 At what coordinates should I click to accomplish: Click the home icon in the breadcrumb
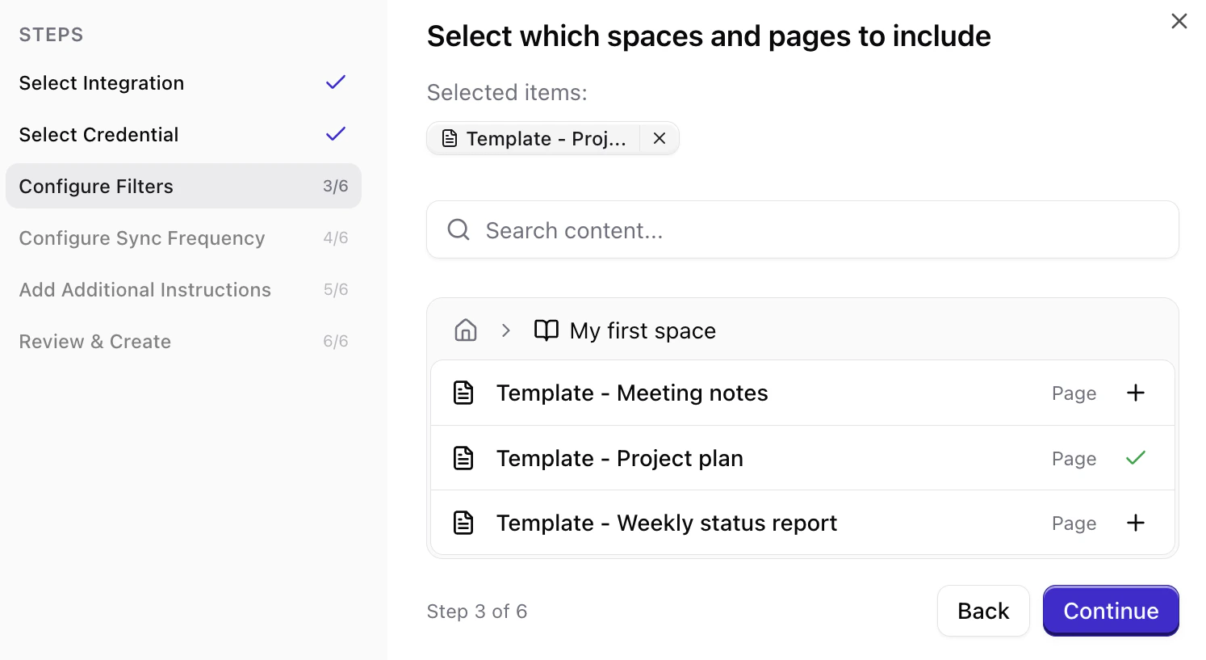465,330
